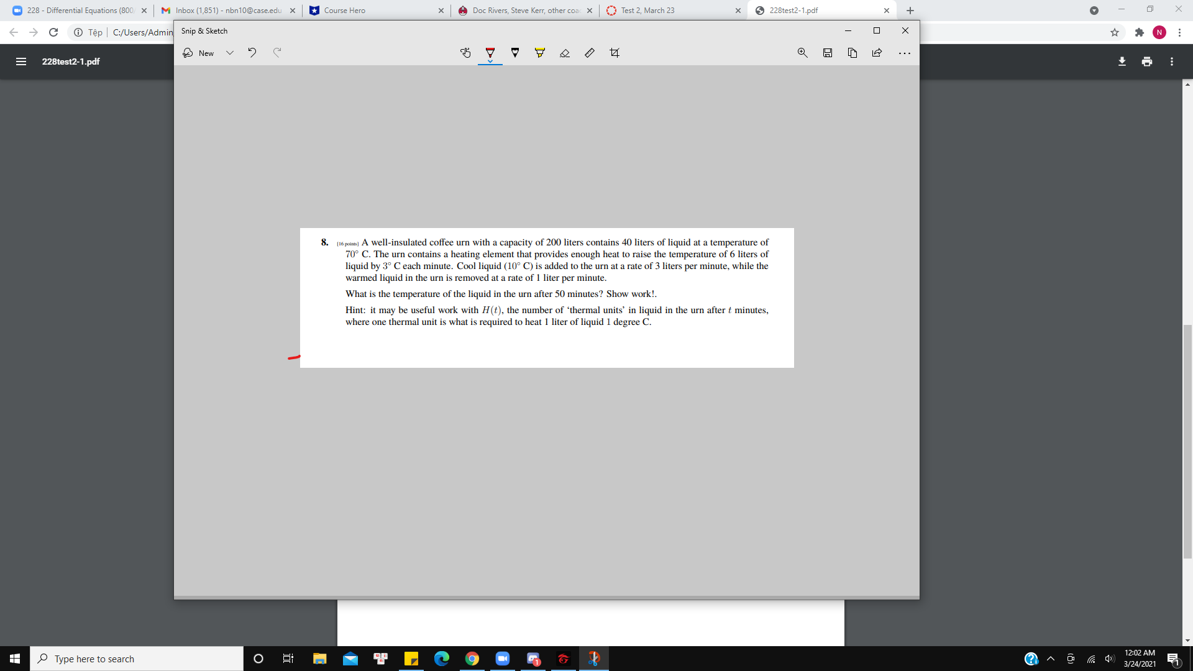
Task: Undo the last annotation
Action: [252, 53]
